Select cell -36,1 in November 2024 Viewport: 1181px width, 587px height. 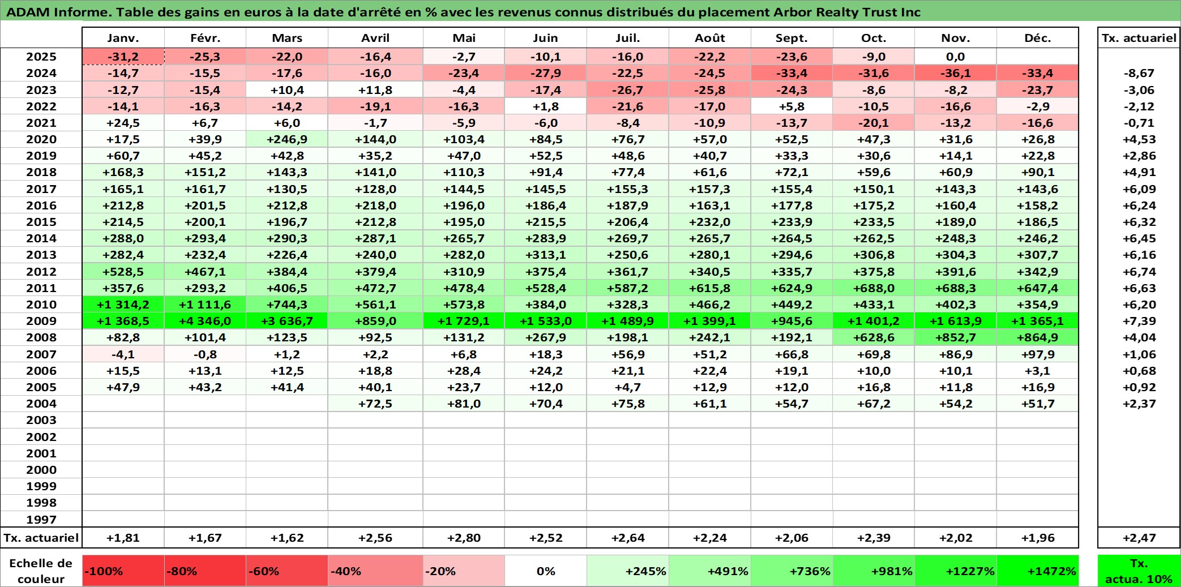pos(956,73)
